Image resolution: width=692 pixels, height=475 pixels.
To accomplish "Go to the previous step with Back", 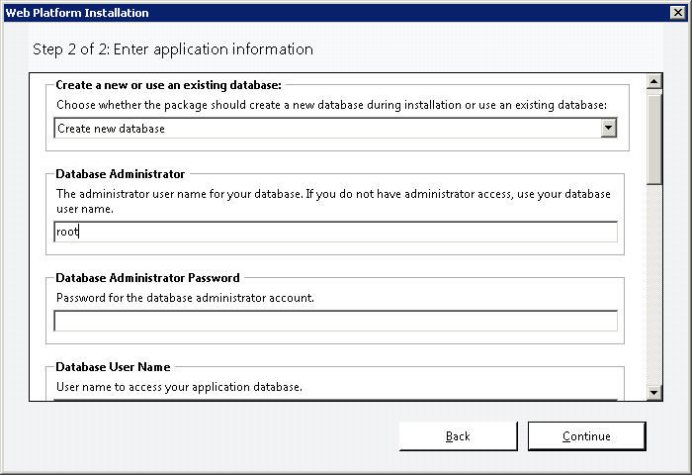I will pyautogui.click(x=458, y=436).
